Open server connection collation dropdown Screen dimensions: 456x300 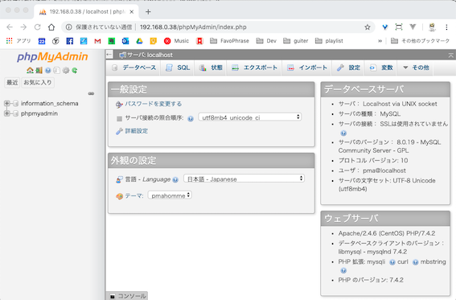[250, 117]
